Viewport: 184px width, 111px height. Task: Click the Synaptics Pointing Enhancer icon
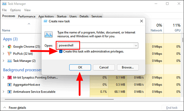10,77
